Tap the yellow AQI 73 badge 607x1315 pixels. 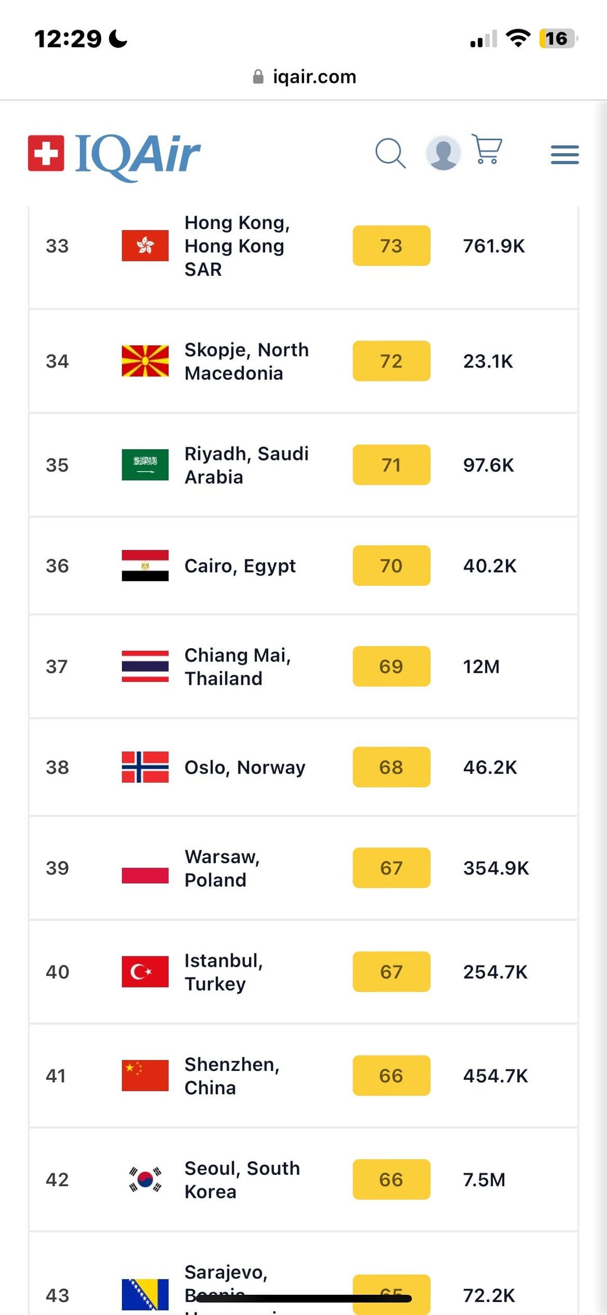pyautogui.click(x=391, y=246)
